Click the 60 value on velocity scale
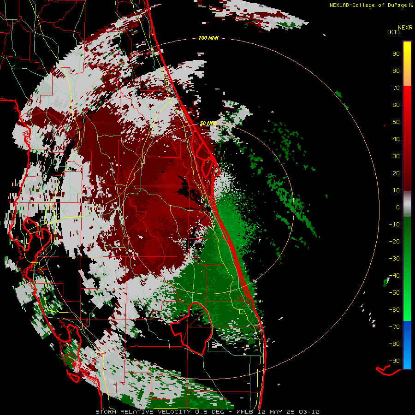The height and width of the screenshot is (415, 415). click(396, 105)
